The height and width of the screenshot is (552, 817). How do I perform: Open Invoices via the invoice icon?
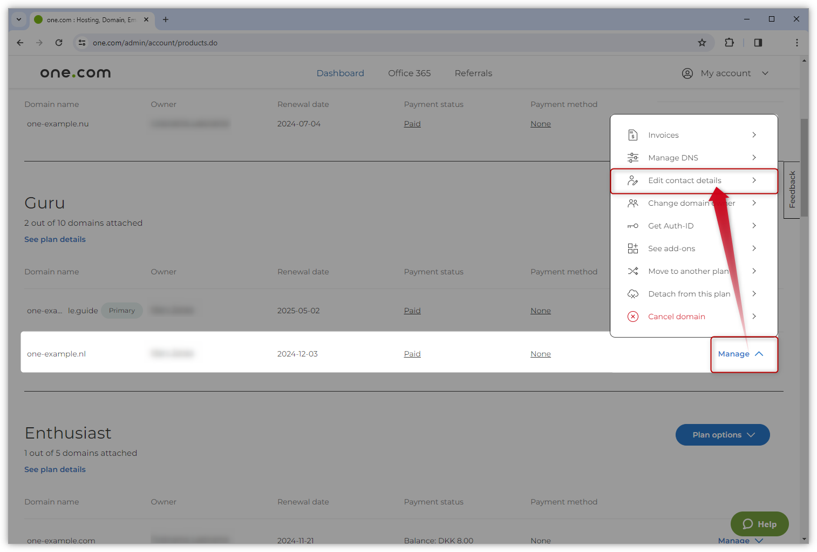click(632, 135)
